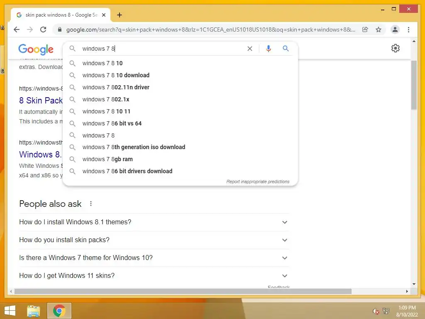
Task: Go back to the previous page
Action: 17,29
